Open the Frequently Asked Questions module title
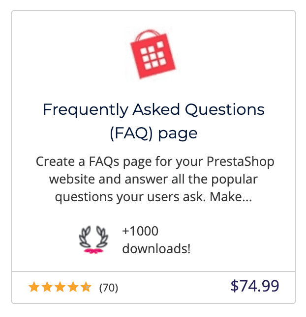This screenshot has height=317, width=306. tap(153, 109)
